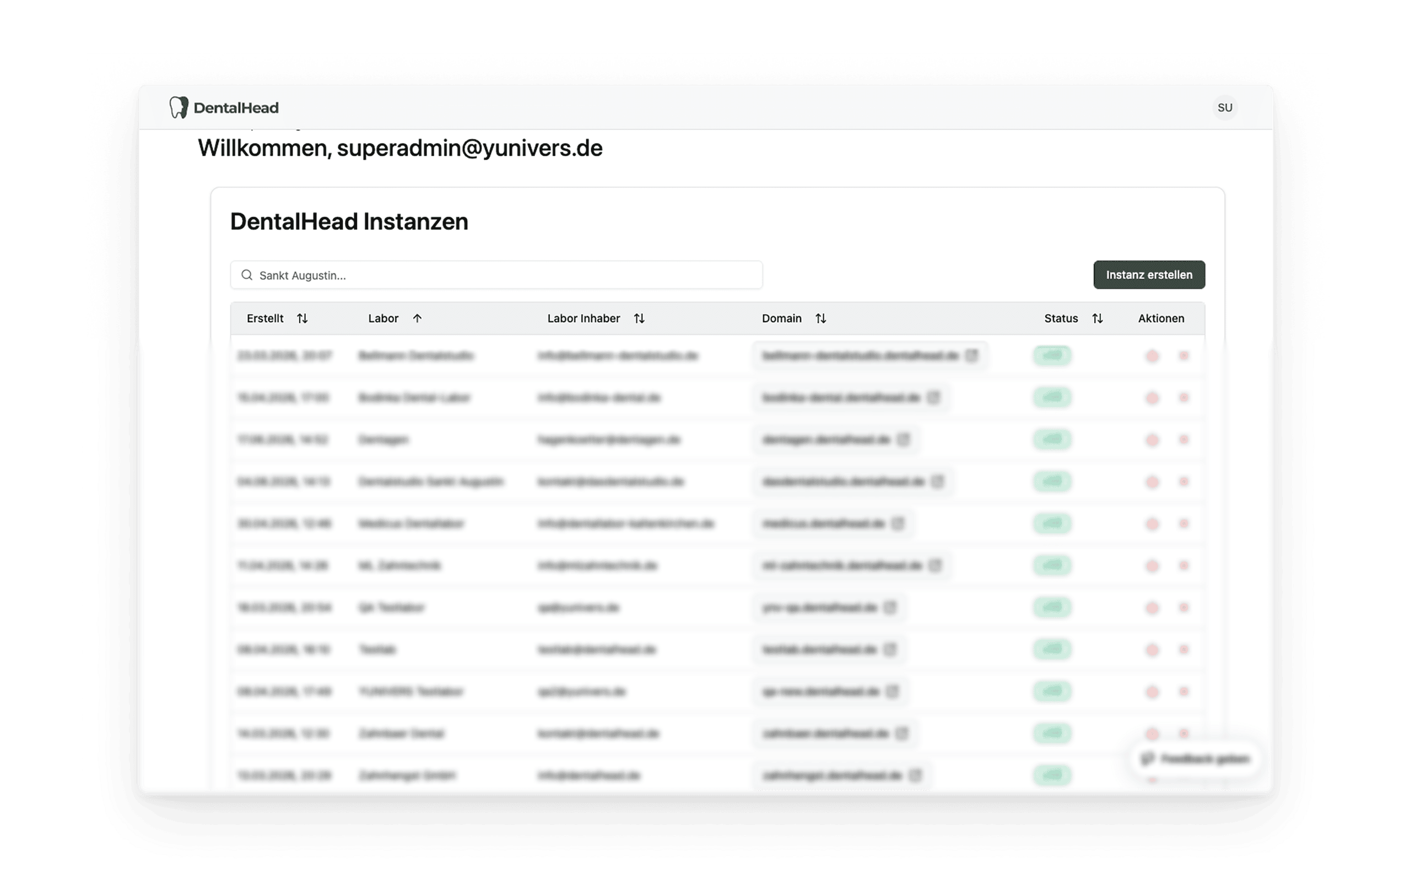The image size is (1410, 879).
Task: Open external link icon beside medicus.dentalhead.de
Action: click(x=898, y=524)
